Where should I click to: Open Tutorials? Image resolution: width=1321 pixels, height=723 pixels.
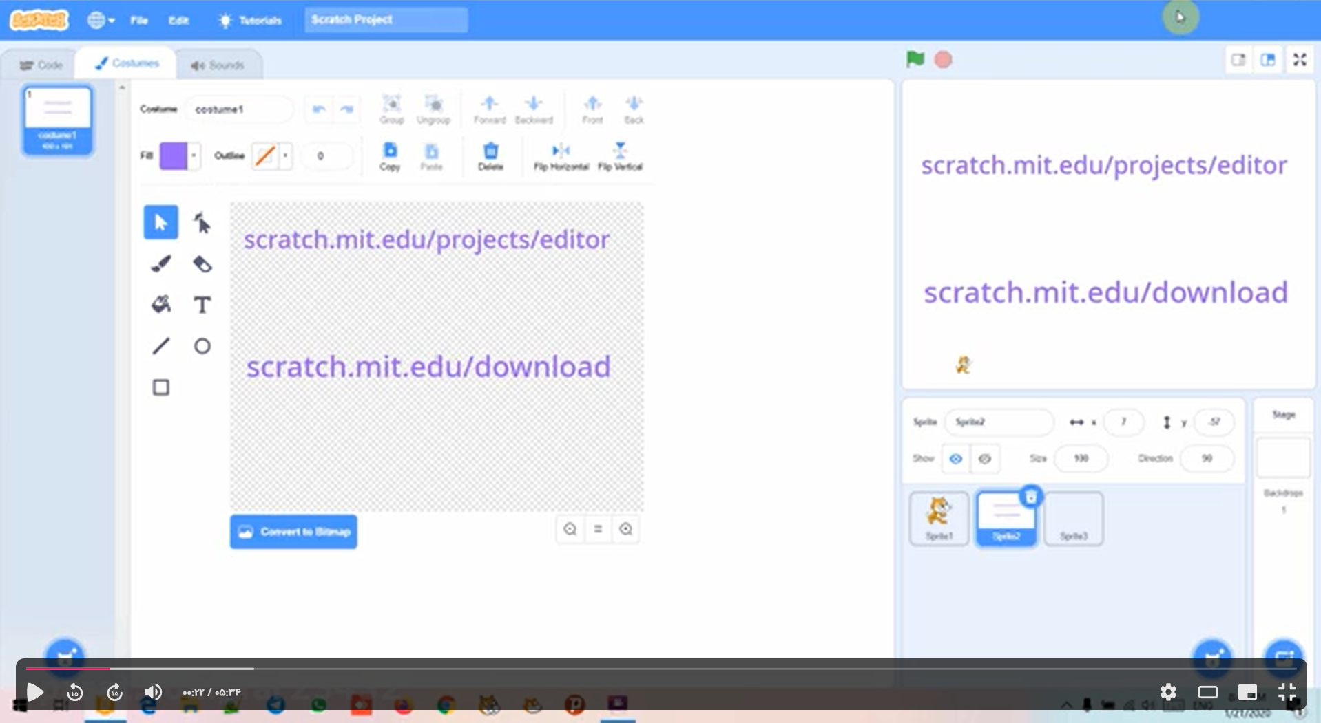click(251, 20)
